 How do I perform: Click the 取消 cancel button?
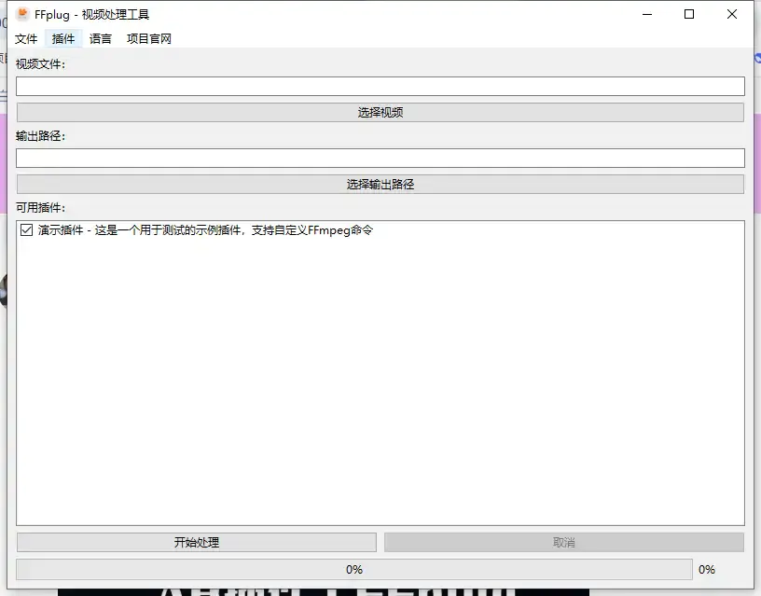coord(564,541)
